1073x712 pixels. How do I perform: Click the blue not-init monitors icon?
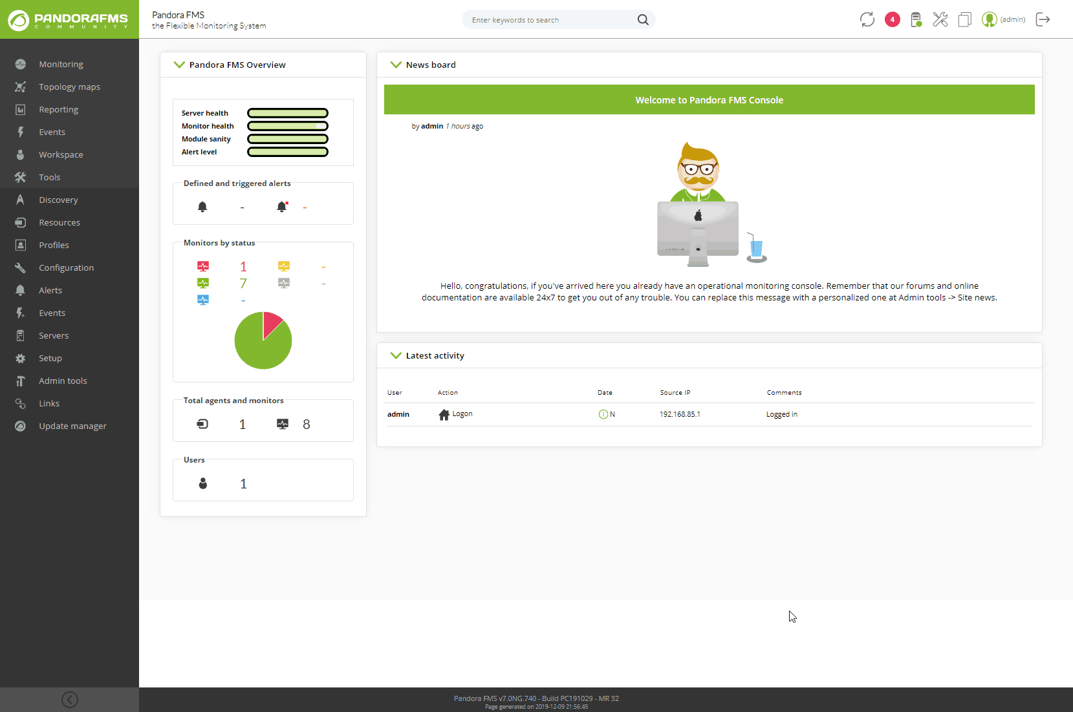pos(203,300)
